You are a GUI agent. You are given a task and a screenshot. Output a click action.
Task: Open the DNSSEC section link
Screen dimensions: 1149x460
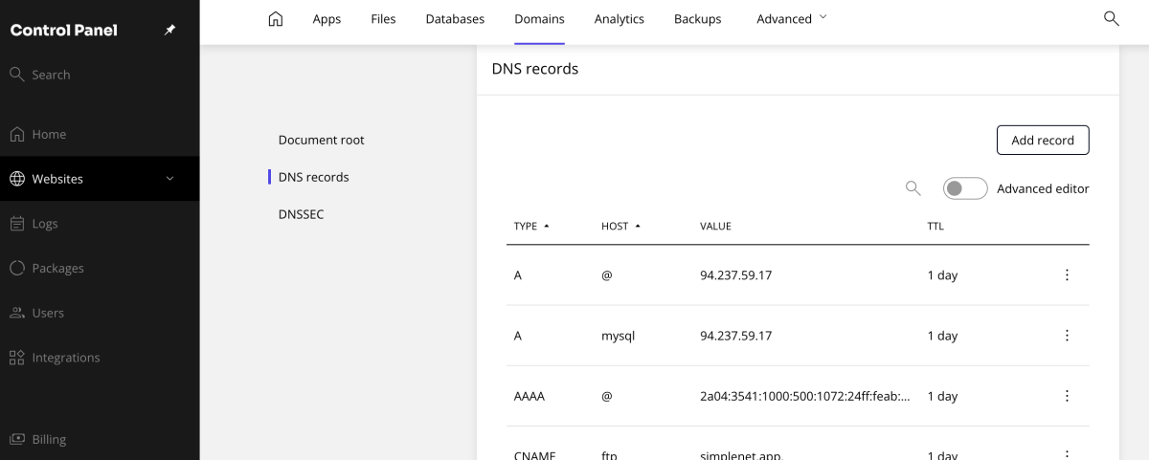tap(301, 214)
